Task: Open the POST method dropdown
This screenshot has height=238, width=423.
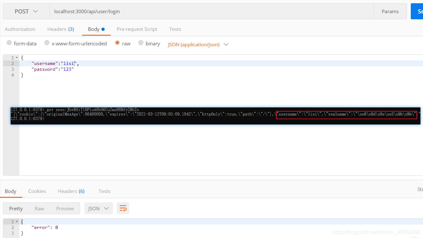Action: tap(26, 11)
